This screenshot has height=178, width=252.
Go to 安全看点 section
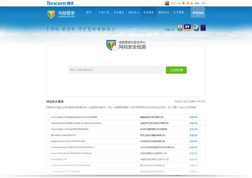click(118, 13)
